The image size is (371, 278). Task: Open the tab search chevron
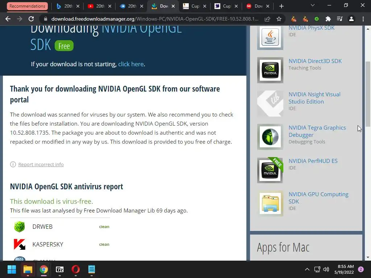pyautogui.click(x=313, y=5)
